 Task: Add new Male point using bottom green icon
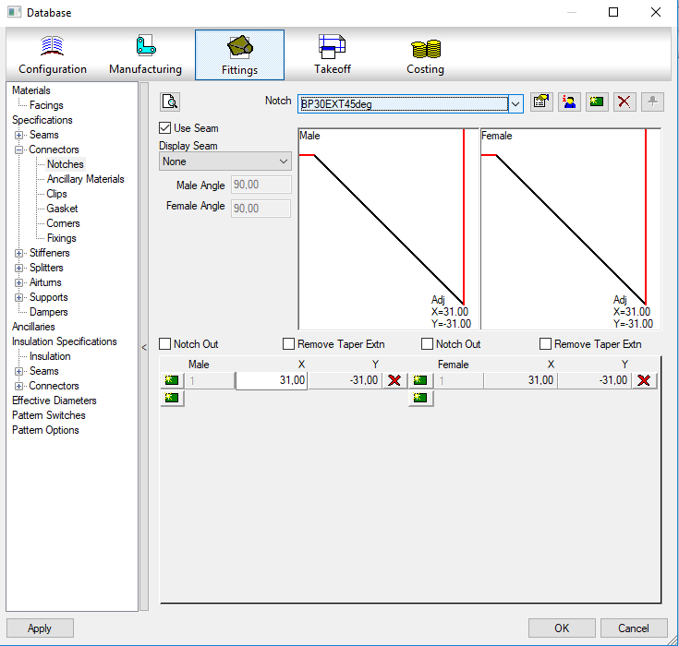tap(172, 399)
